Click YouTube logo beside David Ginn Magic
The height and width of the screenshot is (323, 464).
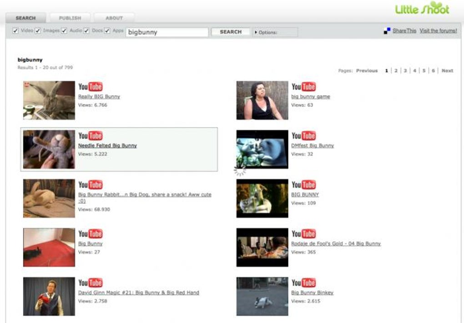(91, 283)
